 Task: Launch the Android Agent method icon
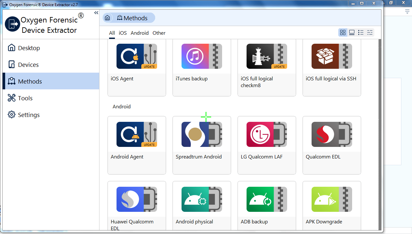tap(137, 134)
